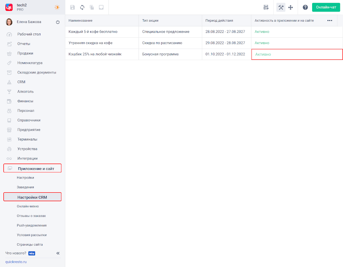Click the Терминалы icon in sidebar
Image resolution: width=343 pixels, height=267 pixels.
pos(9,139)
